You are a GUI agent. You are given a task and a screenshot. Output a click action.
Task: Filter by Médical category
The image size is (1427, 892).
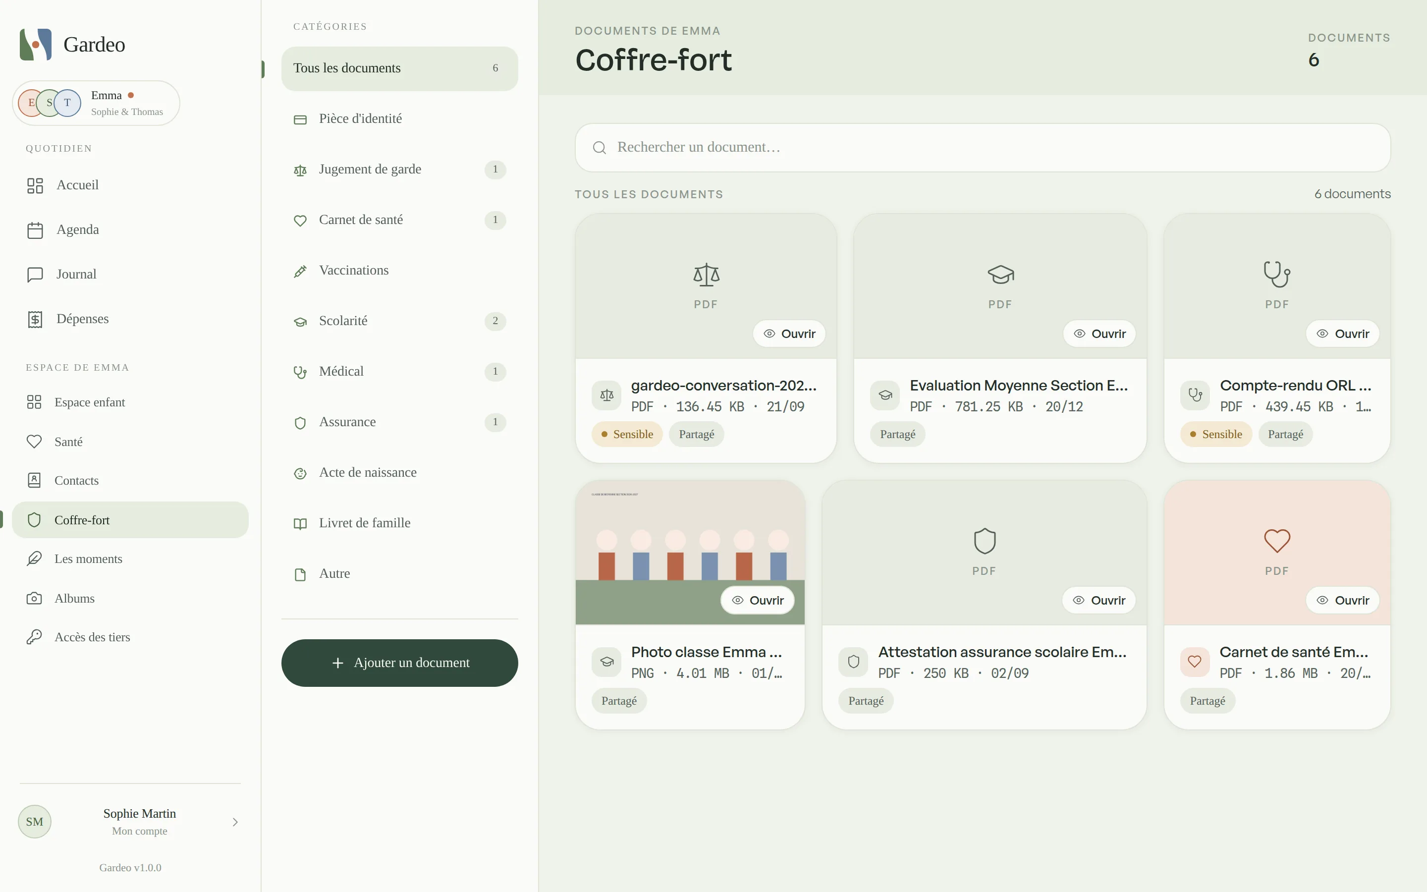coord(399,372)
